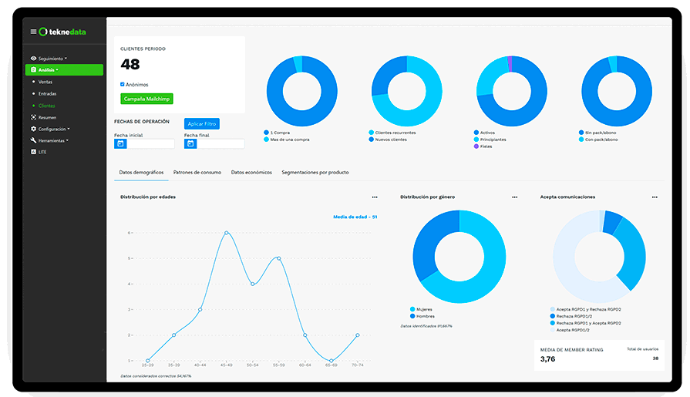Open options menu for Distribución por edades
The image size is (690, 397).
(x=375, y=197)
